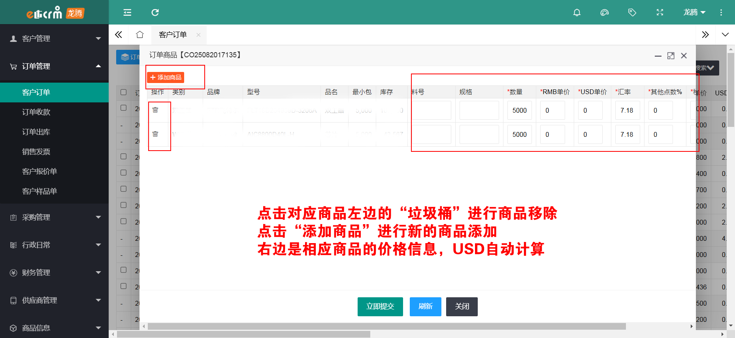Click the 添加商品 button

(x=166, y=77)
